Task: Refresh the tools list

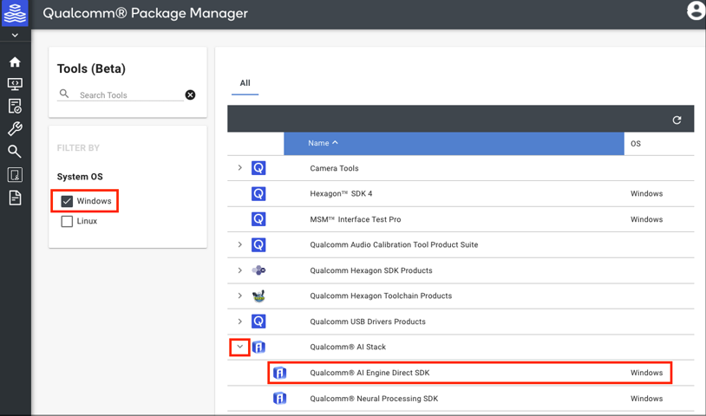Action: [x=677, y=120]
